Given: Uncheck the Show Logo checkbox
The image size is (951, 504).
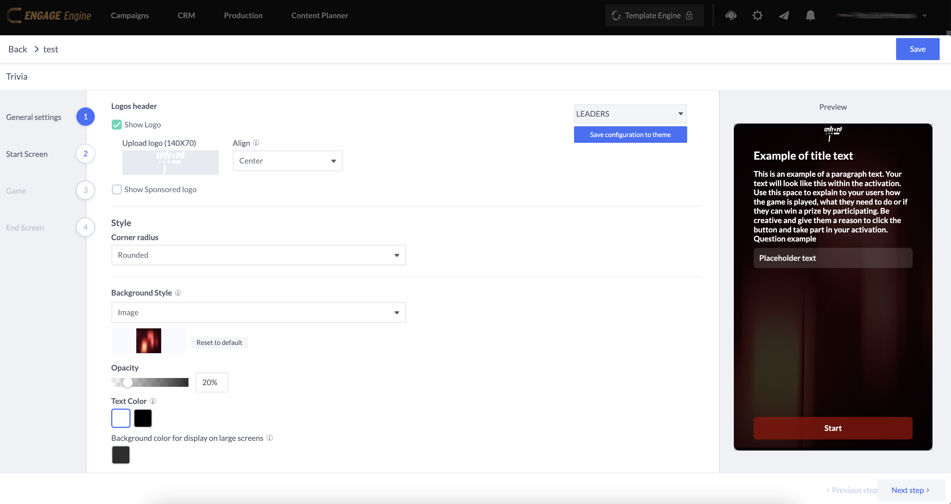Looking at the screenshot, I should 117,125.
